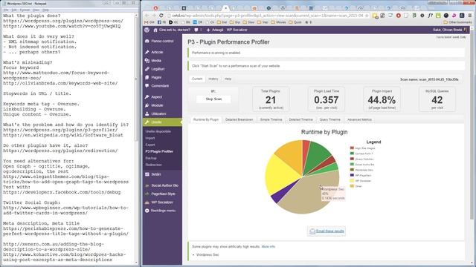Open the Export submenu item
This screenshot has height=267, width=476.
[x=150, y=145]
